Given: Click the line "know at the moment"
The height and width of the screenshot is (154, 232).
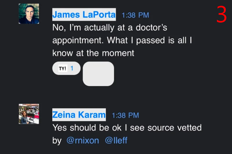Looking at the screenshot, I should 93,53.
